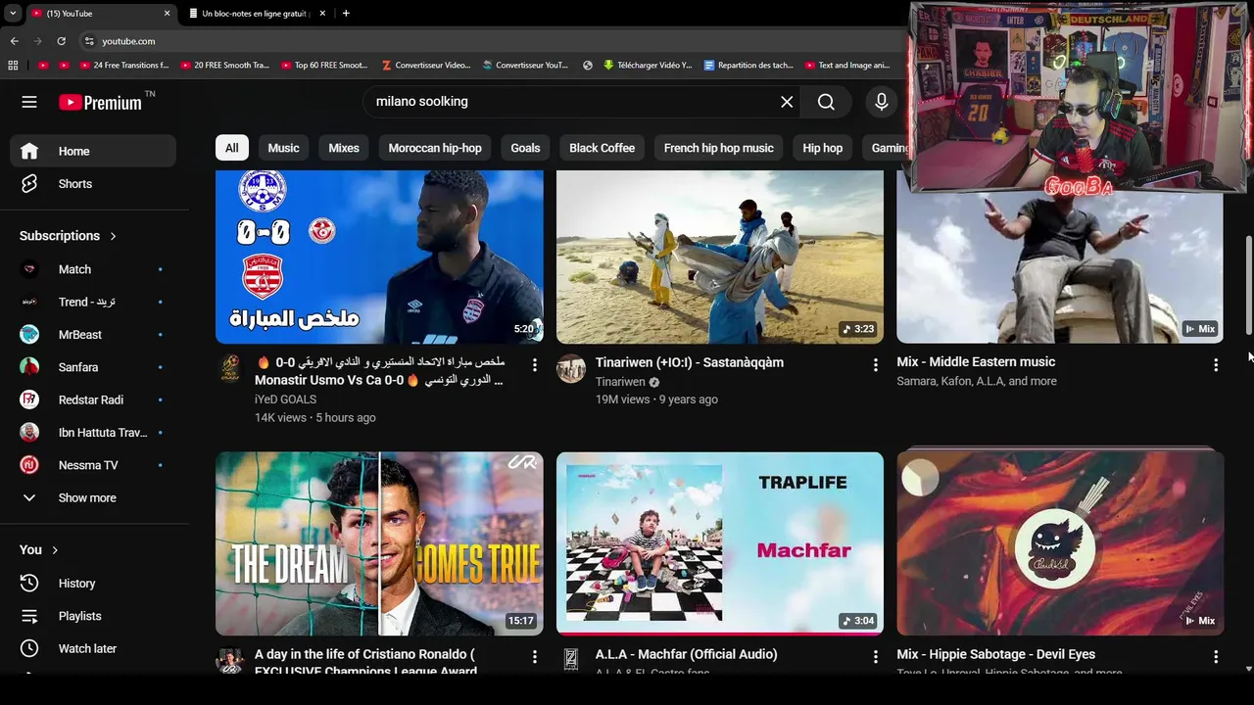1254x705 pixels.
Task: Click the iYeD GOALS channel avatar
Action: (x=229, y=368)
